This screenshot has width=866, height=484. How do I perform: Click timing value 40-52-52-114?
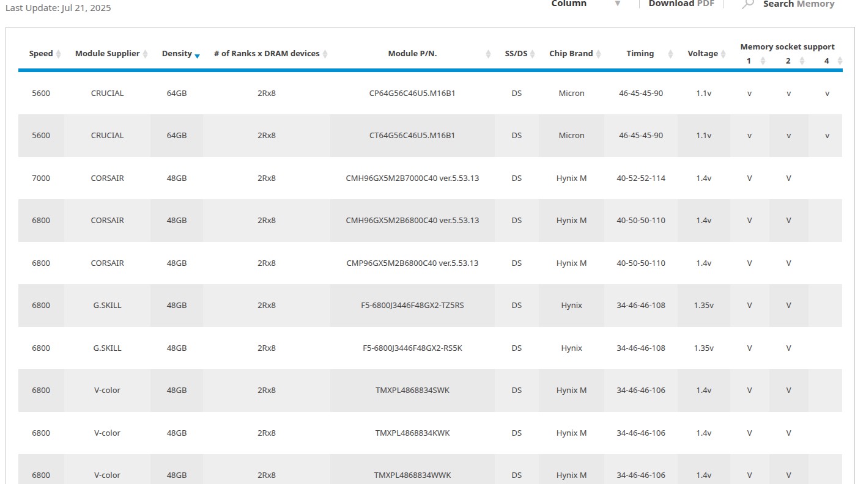(641, 178)
